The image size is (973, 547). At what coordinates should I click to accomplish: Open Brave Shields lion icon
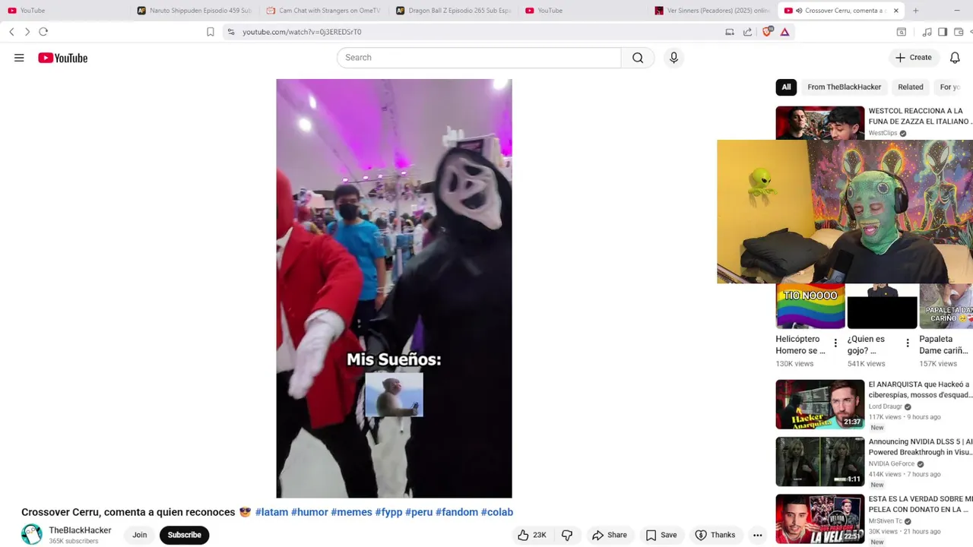(767, 32)
